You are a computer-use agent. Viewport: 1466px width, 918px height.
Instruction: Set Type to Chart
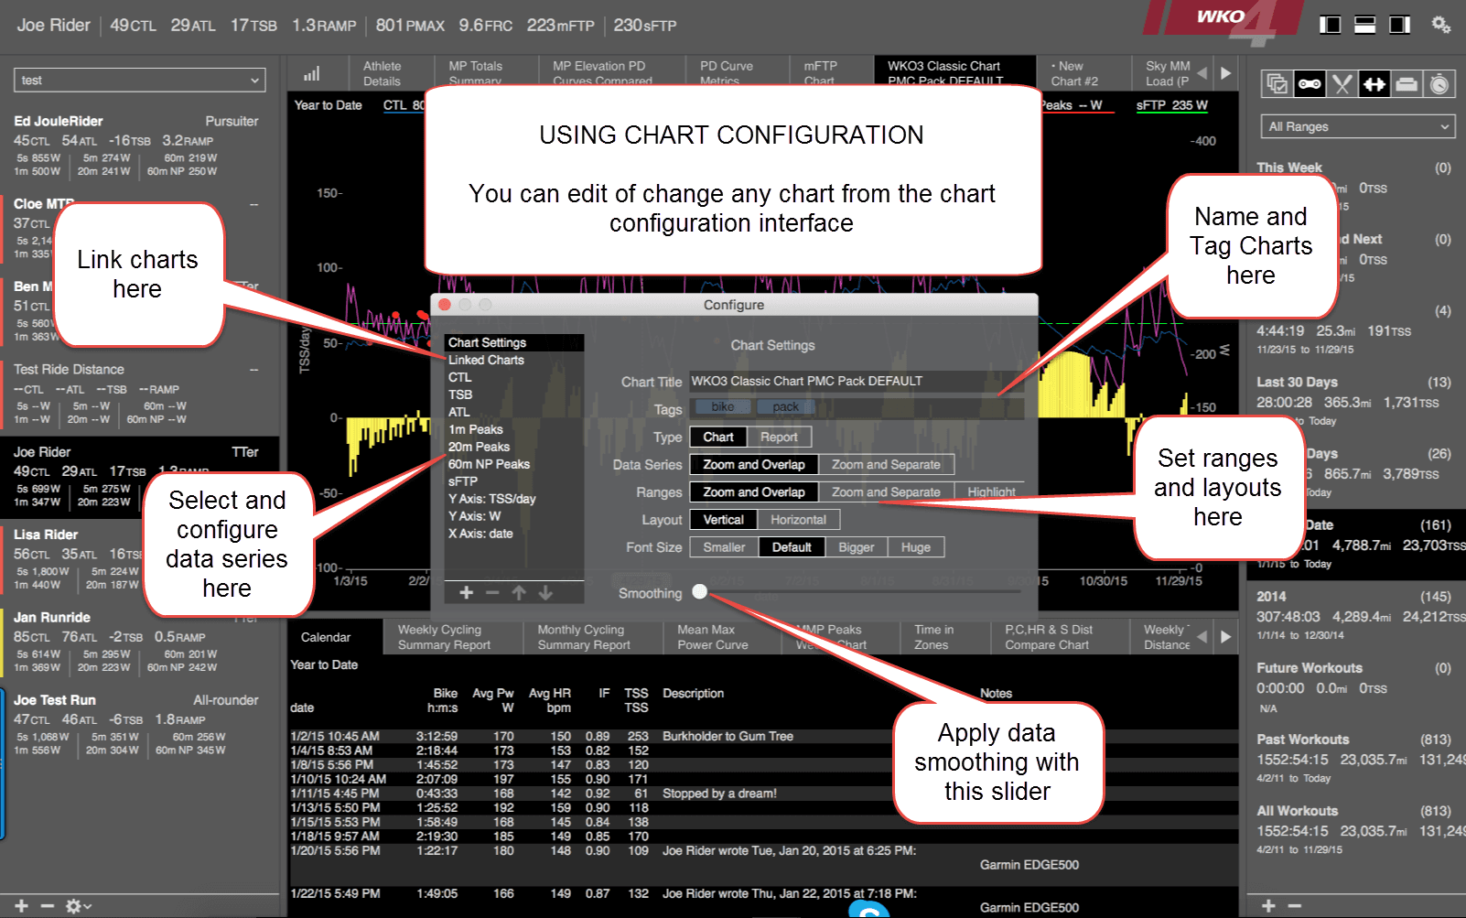718,437
